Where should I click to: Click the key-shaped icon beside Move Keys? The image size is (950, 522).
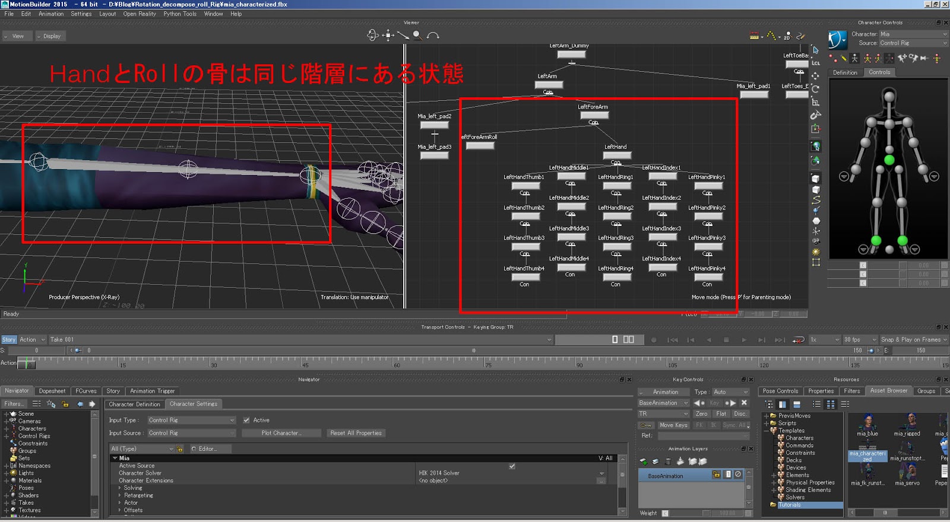[x=645, y=425]
